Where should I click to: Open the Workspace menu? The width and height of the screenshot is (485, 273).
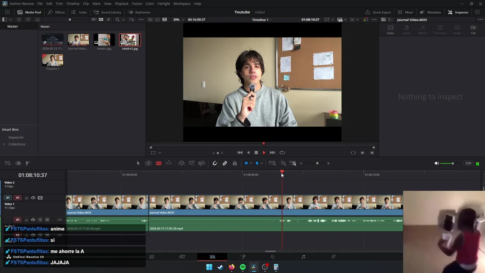click(182, 3)
